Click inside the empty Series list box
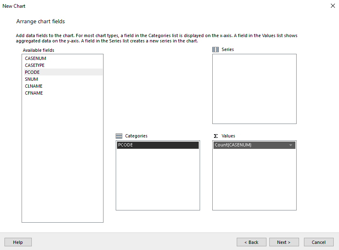Image resolution: width=339 pixels, height=250 pixels. click(254, 88)
